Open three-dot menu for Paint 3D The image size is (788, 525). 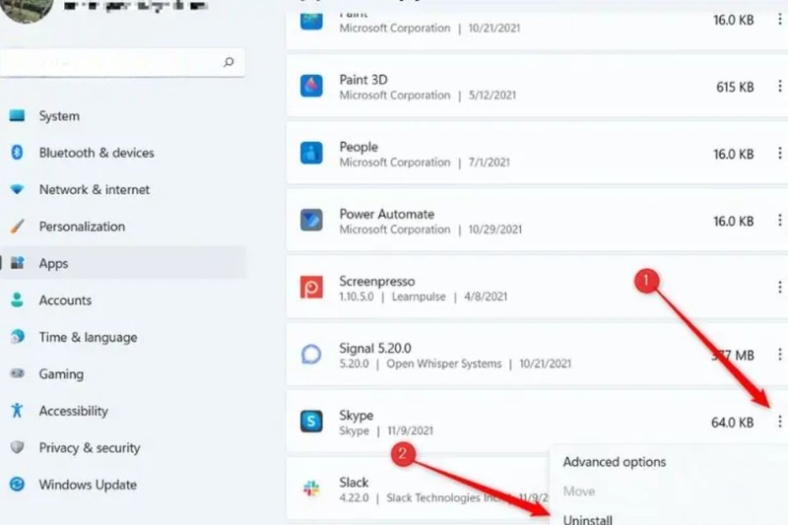click(779, 87)
